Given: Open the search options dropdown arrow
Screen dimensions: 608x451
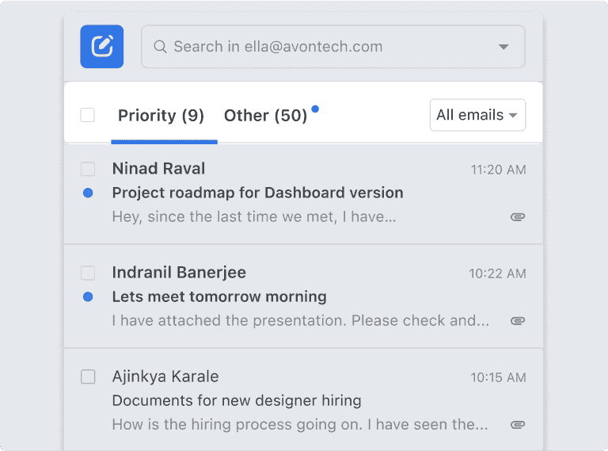Looking at the screenshot, I should pyautogui.click(x=503, y=47).
